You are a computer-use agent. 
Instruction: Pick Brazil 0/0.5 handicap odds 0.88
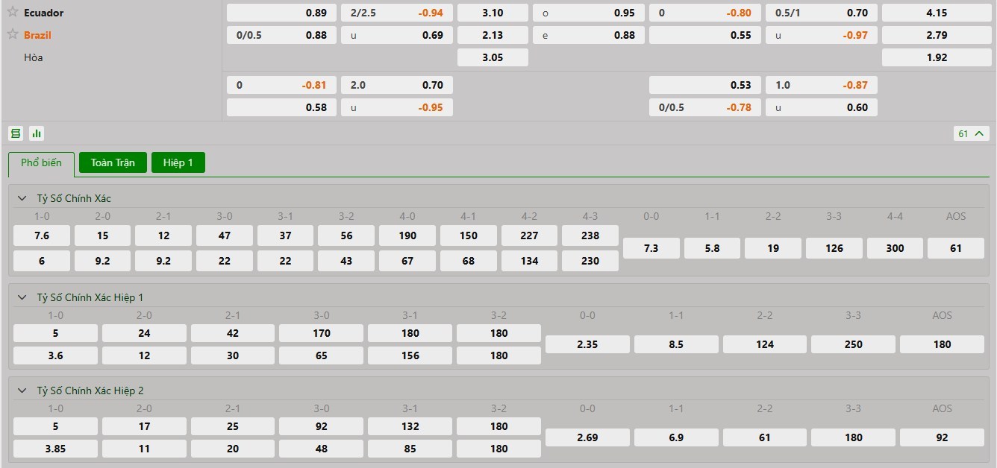coord(281,35)
